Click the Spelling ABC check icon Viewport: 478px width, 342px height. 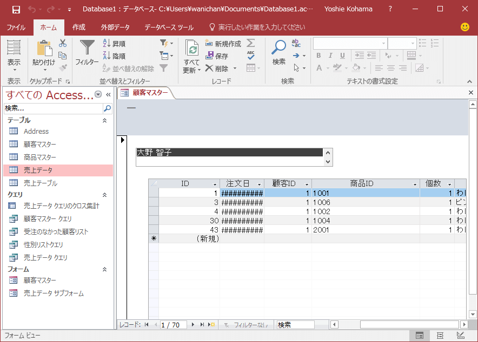(250, 56)
